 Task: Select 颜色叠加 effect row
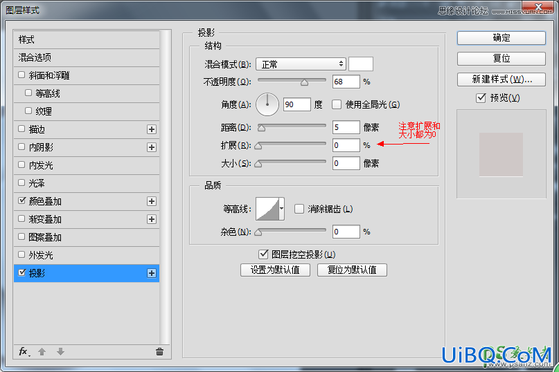(x=87, y=201)
